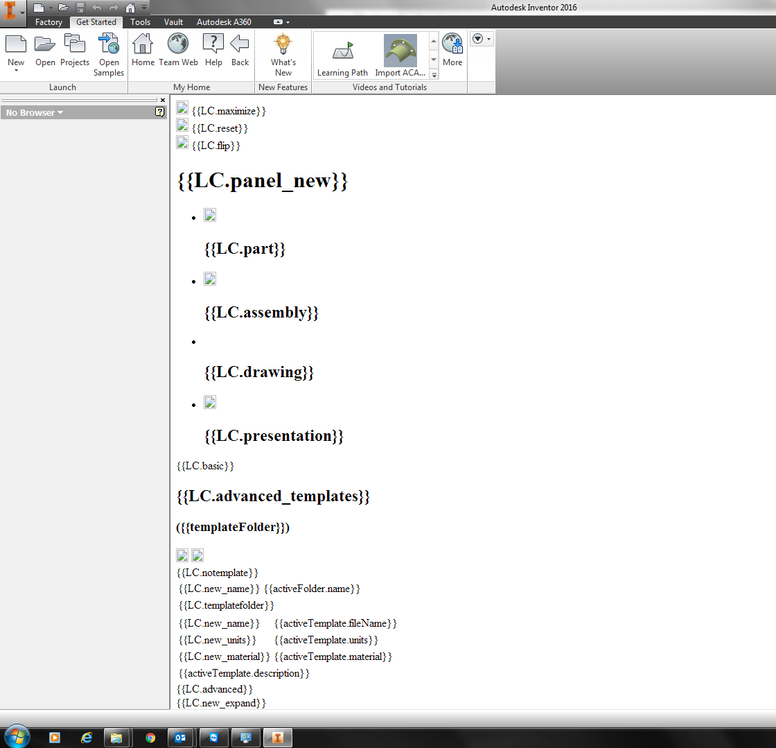Click the Save disk icon in quick access toolbar

[x=80, y=8]
